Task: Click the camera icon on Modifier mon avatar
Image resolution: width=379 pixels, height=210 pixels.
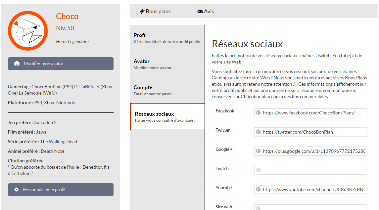Action: tap(17, 63)
